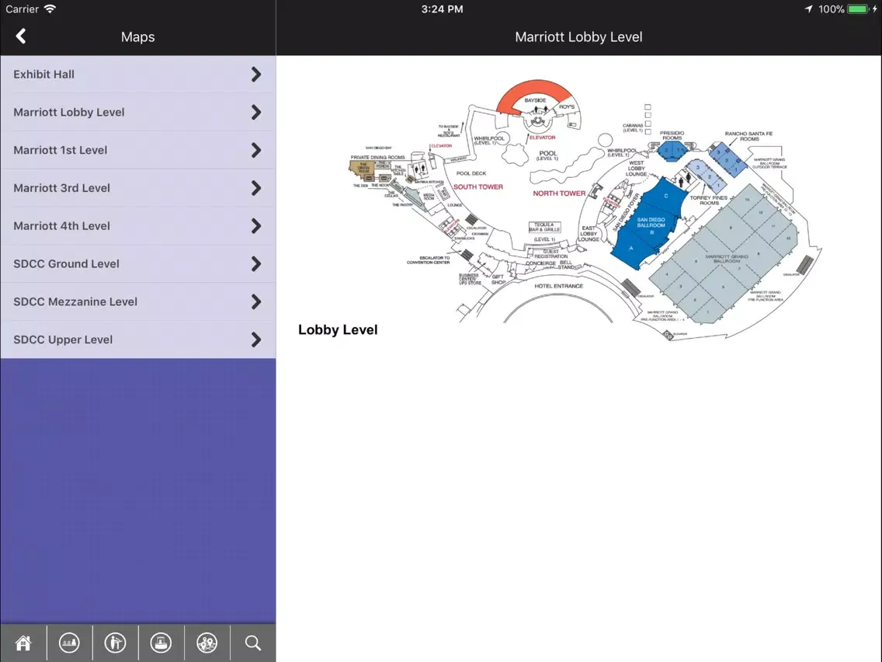The image size is (882, 662).
Task: Tap the 3:24 PM clock
Action: coord(442,9)
